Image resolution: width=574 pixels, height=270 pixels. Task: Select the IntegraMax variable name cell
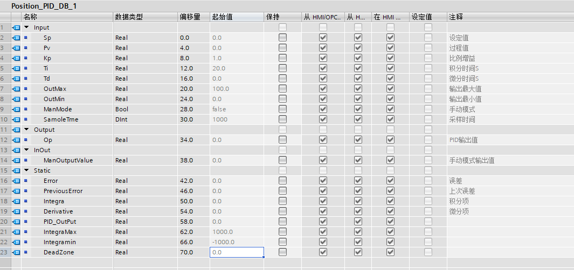click(x=60, y=232)
